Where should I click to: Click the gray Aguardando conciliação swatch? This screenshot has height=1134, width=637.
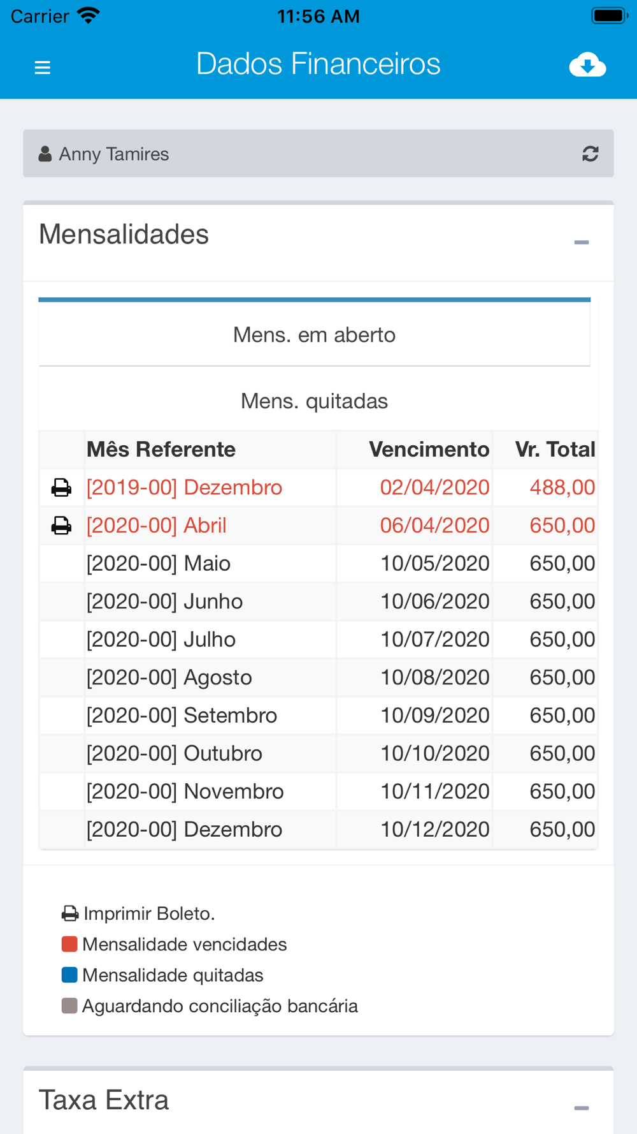pyautogui.click(x=69, y=1006)
